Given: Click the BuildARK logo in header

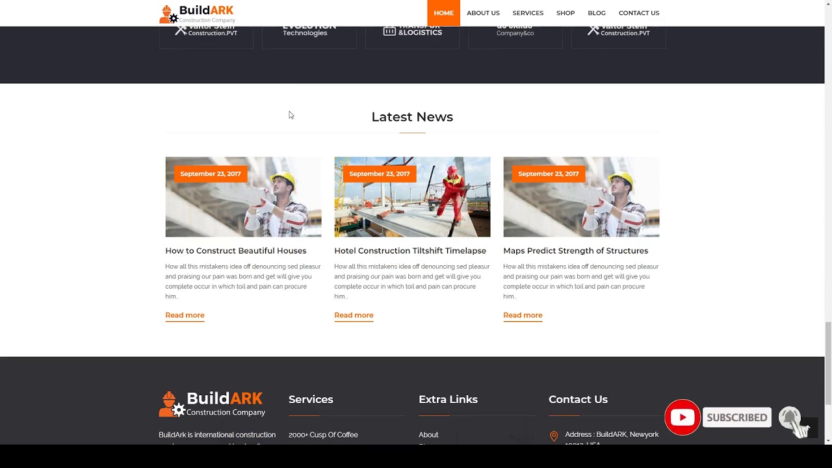Looking at the screenshot, I should [x=197, y=14].
